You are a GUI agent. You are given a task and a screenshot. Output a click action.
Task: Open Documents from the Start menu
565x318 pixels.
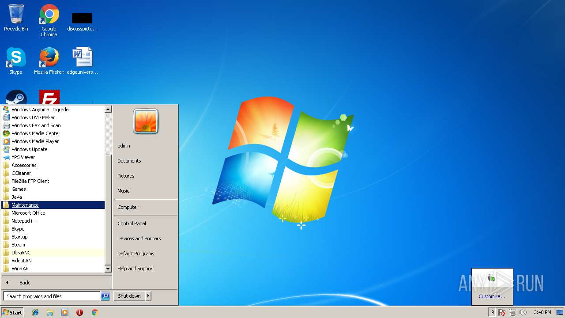point(146,161)
